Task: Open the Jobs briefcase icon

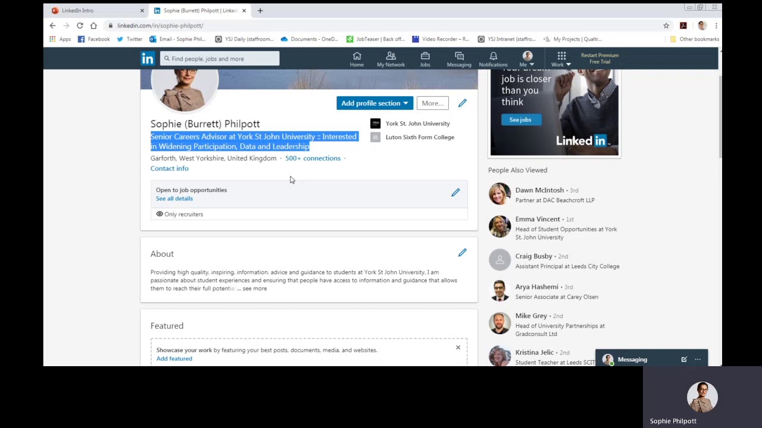Action: point(425,59)
